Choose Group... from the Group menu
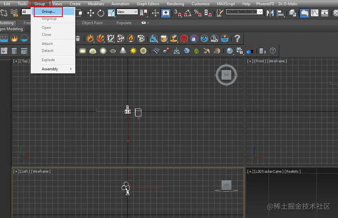This screenshot has width=338, height=218. click(x=49, y=11)
